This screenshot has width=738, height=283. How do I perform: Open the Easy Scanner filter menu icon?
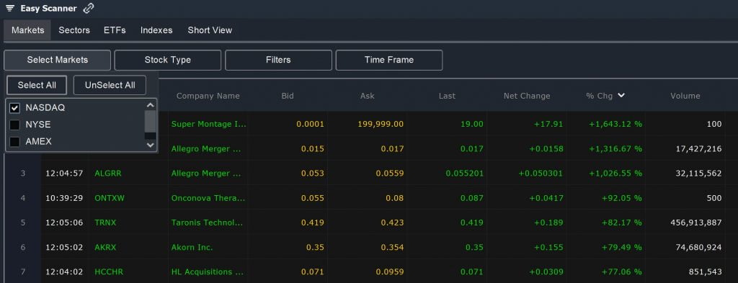[x=9, y=9]
